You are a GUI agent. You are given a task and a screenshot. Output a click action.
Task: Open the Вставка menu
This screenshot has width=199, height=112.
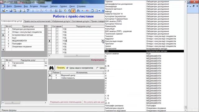[34, 6]
